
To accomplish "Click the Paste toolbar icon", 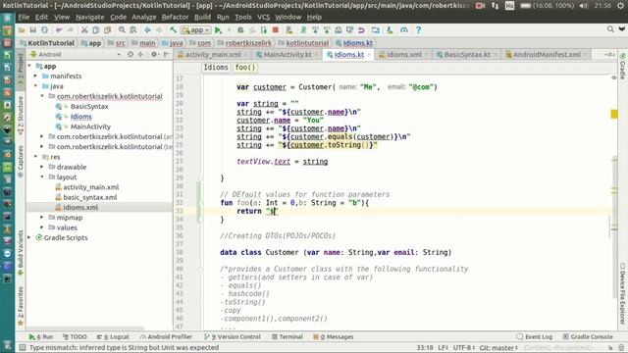I will click(107, 30).
